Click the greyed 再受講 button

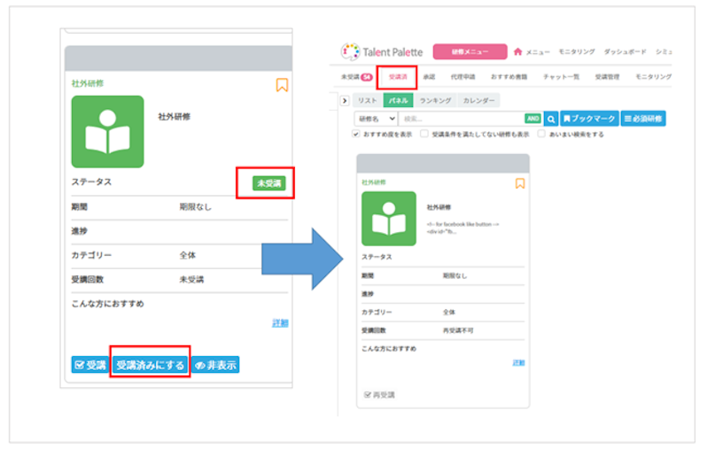coord(379,395)
